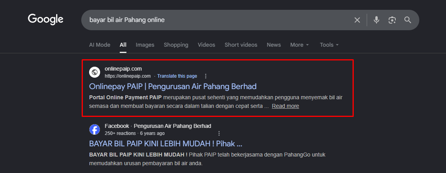The width and height of the screenshot is (446, 173).
Task: Start voice search with microphone icon
Action: point(376,20)
